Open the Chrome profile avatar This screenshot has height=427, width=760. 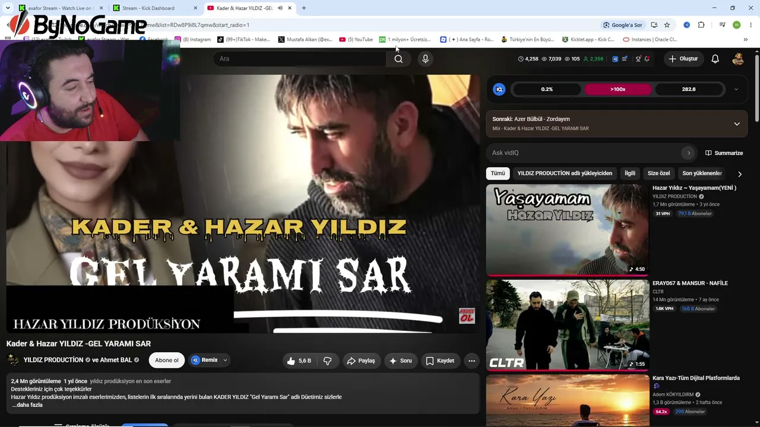737,25
